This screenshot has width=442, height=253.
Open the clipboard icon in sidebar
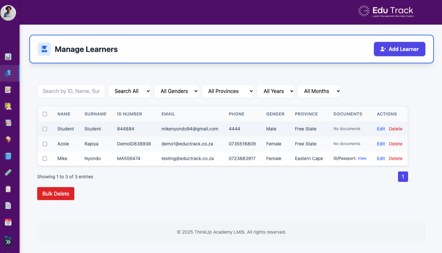point(8,189)
